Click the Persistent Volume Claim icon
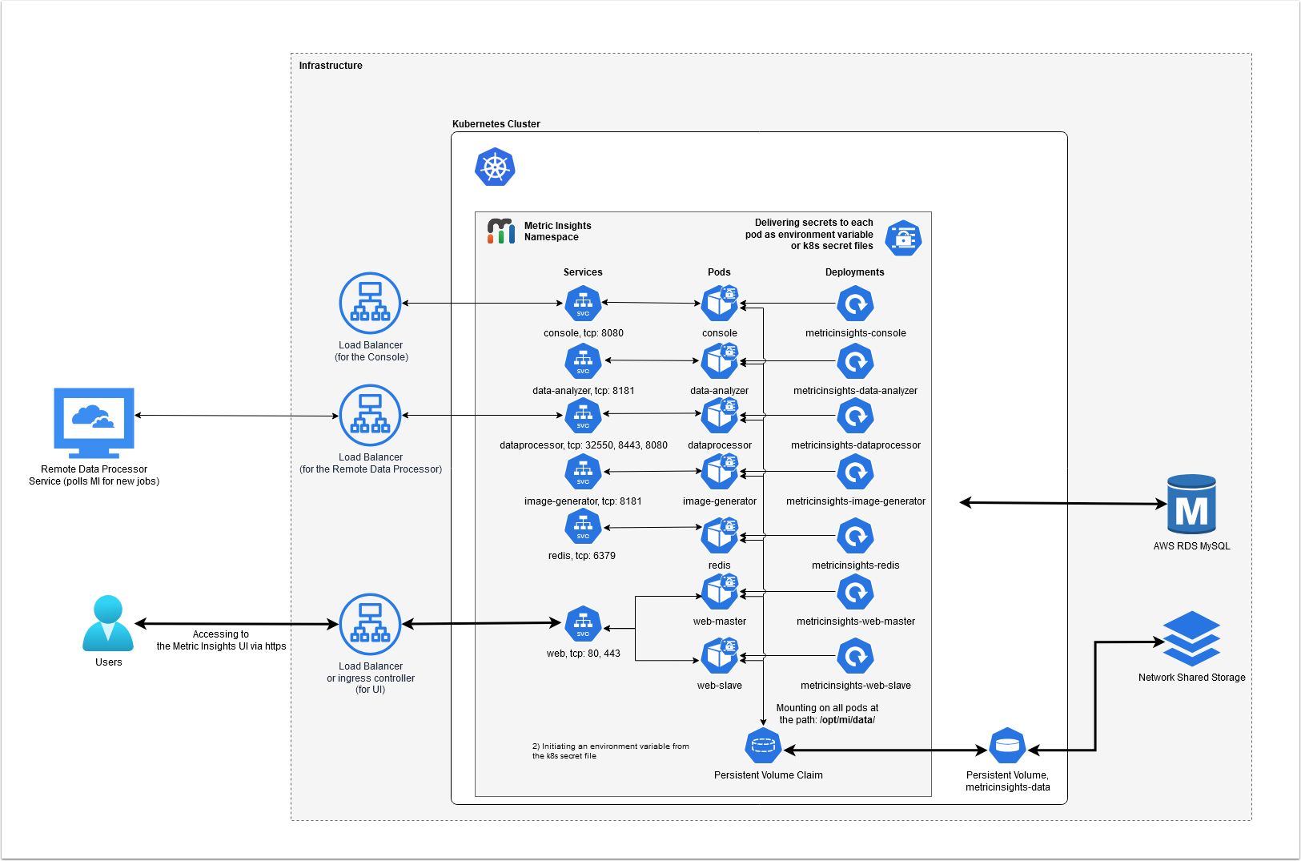The height and width of the screenshot is (861, 1301). pos(763,746)
